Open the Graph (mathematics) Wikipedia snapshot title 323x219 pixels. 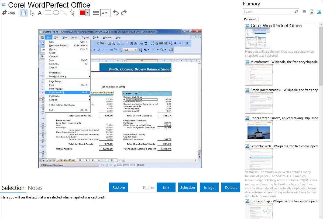point(284,90)
